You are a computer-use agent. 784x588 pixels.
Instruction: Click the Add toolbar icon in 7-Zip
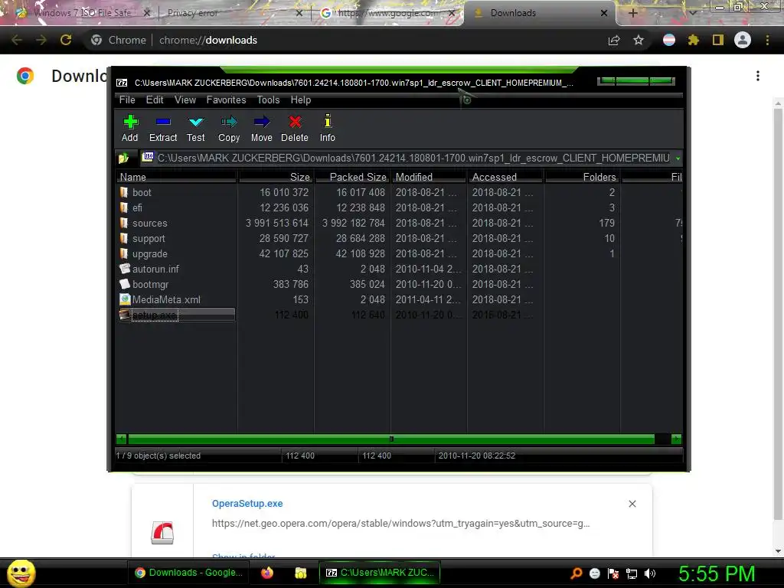tap(130, 122)
